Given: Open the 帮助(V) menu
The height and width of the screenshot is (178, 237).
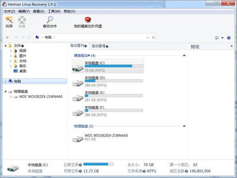Looking at the screenshot, I should [69, 12].
